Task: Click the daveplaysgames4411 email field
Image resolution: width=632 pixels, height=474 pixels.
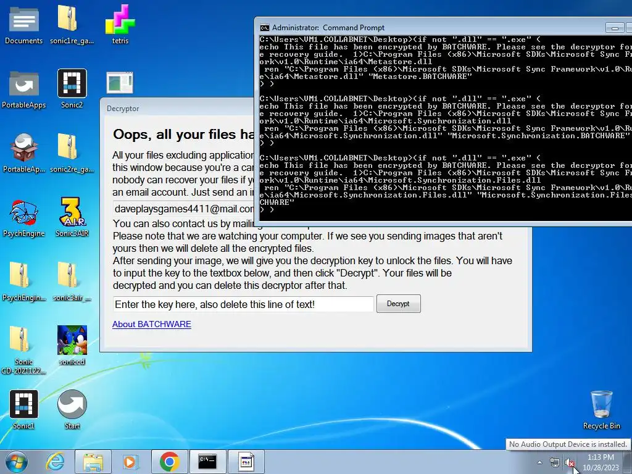Action: point(184,209)
